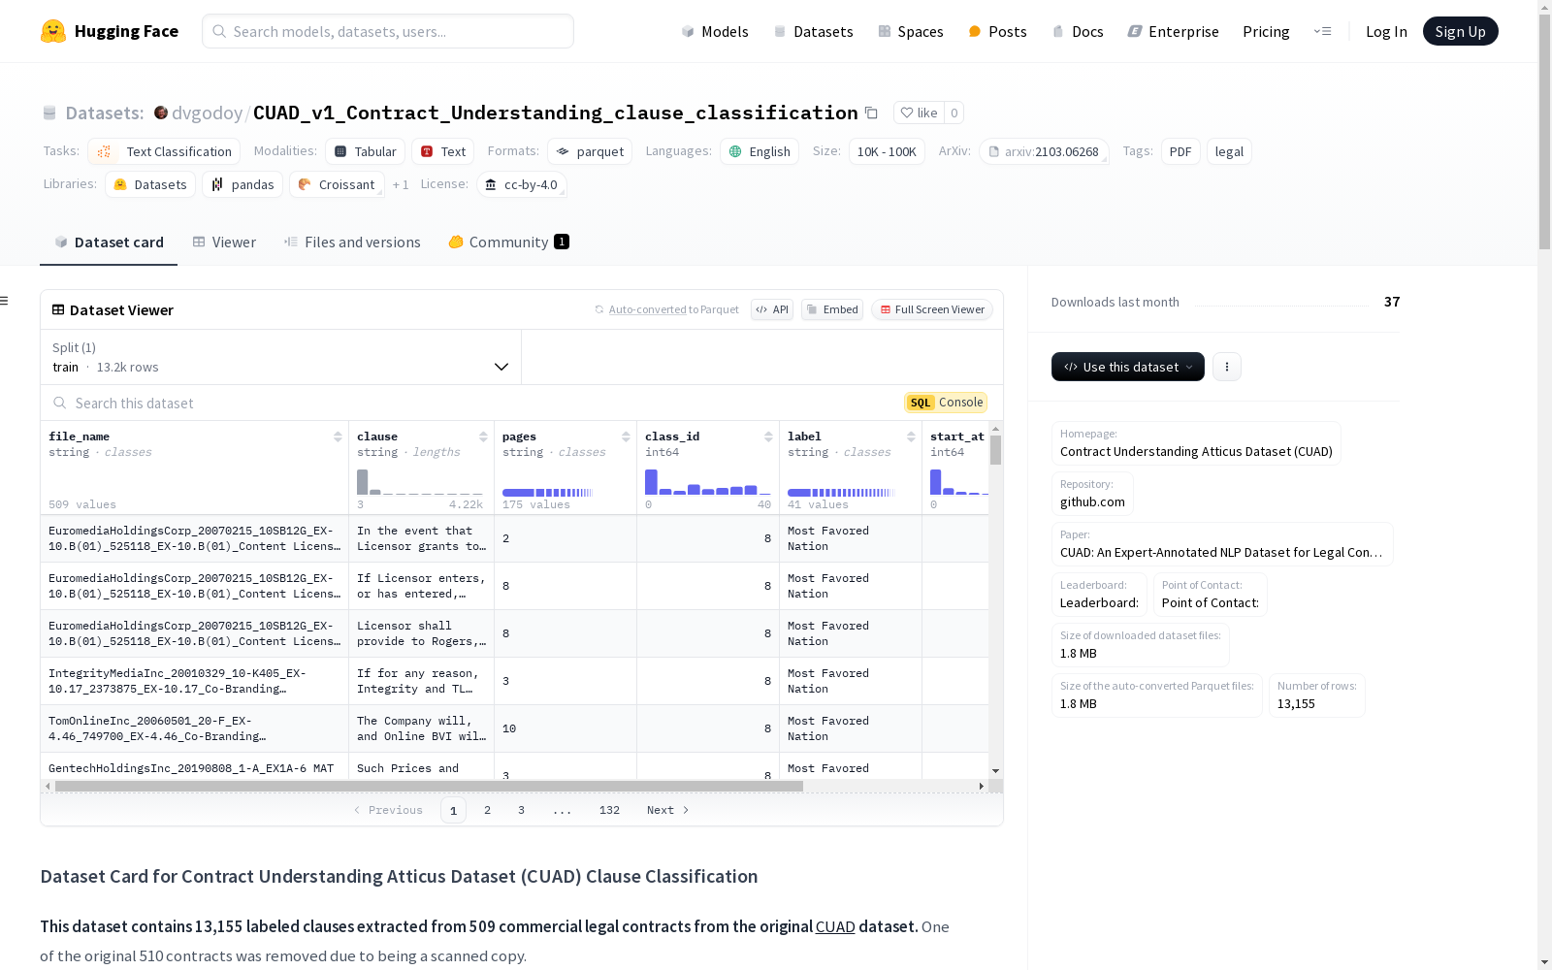Sort by file_name column sort icon
Image resolution: width=1552 pixels, height=970 pixels.
click(x=338, y=436)
